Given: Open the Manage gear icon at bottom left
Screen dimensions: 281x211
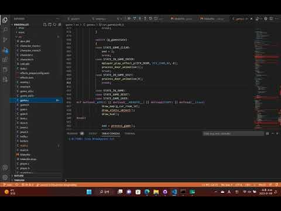Looking at the screenshot, I should click(x=5, y=177).
